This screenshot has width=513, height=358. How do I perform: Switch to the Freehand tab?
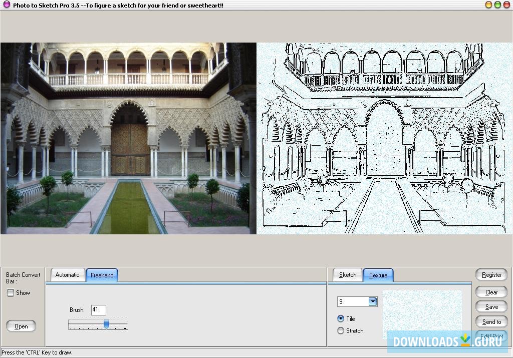(x=102, y=275)
